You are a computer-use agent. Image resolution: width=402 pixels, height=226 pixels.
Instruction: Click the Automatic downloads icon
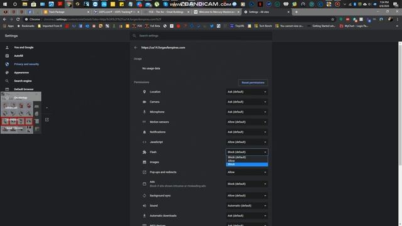coord(144,216)
